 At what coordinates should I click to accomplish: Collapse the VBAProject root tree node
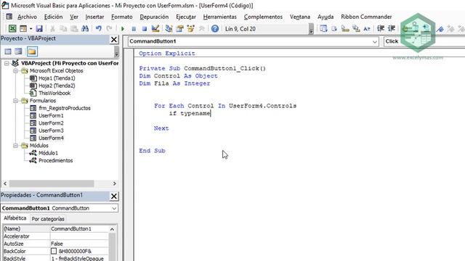click(x=7, y=63)
